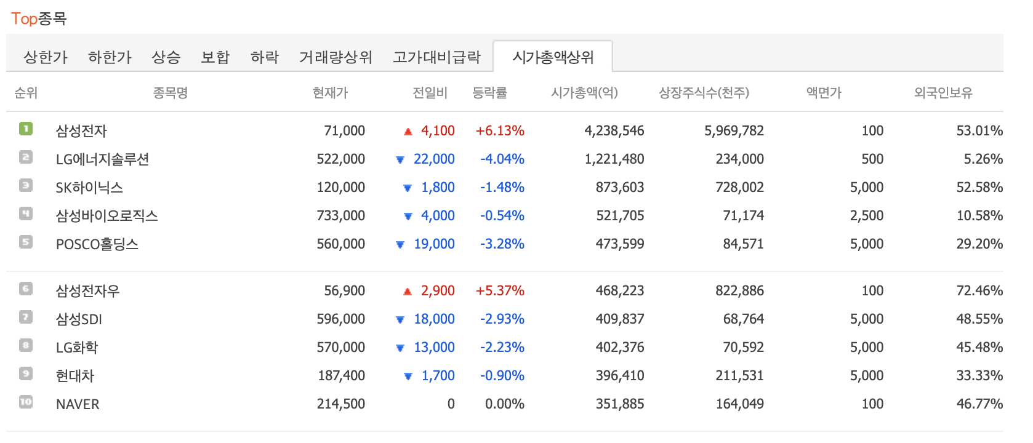Click the rank 10 badge icon
Image resolution: width=1033 pixels, height=443 pixels.
26,402
